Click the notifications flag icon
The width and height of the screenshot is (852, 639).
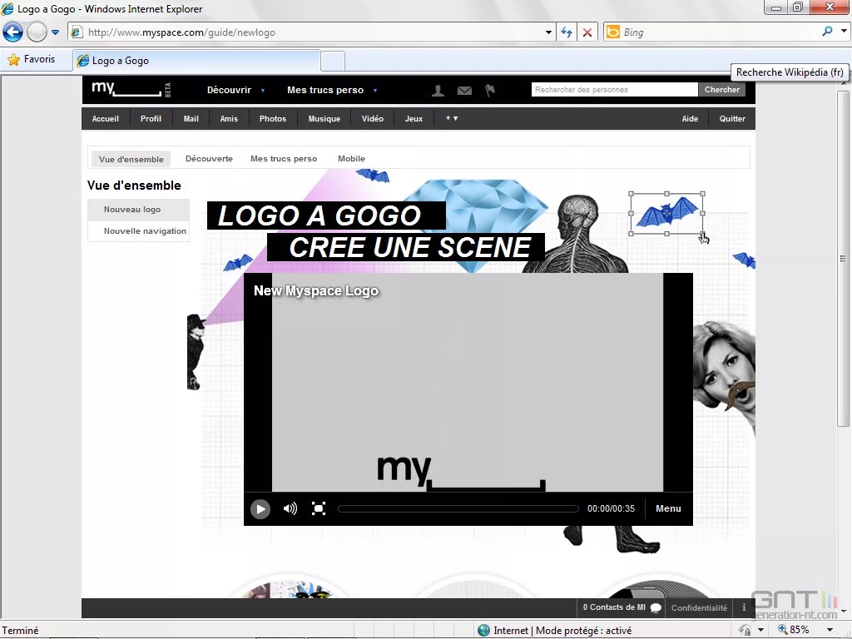[x=490, y=90]
